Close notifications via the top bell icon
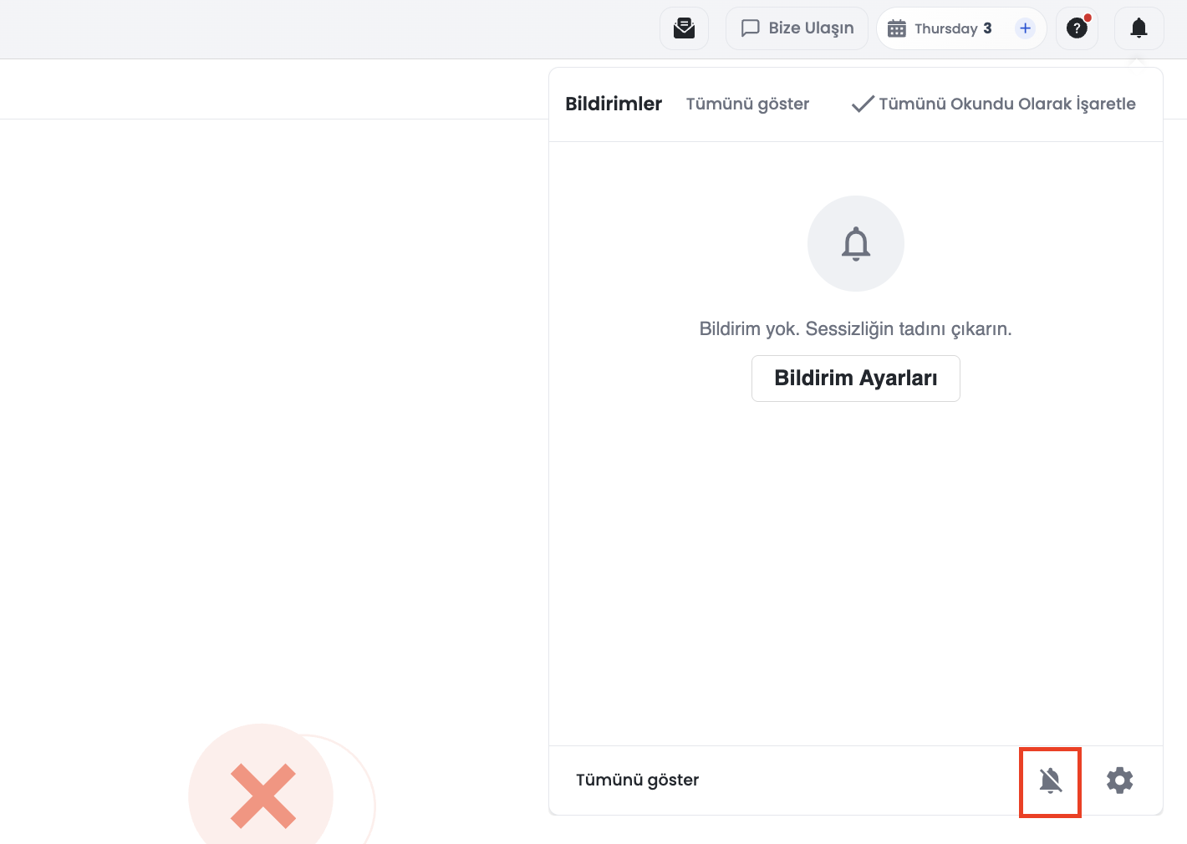Screen dimensions: 1187x844 (1139, 28)
